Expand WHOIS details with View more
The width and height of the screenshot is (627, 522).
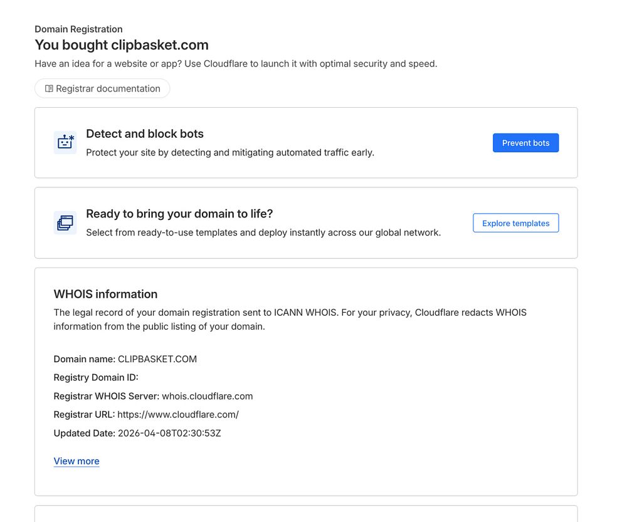76,461
